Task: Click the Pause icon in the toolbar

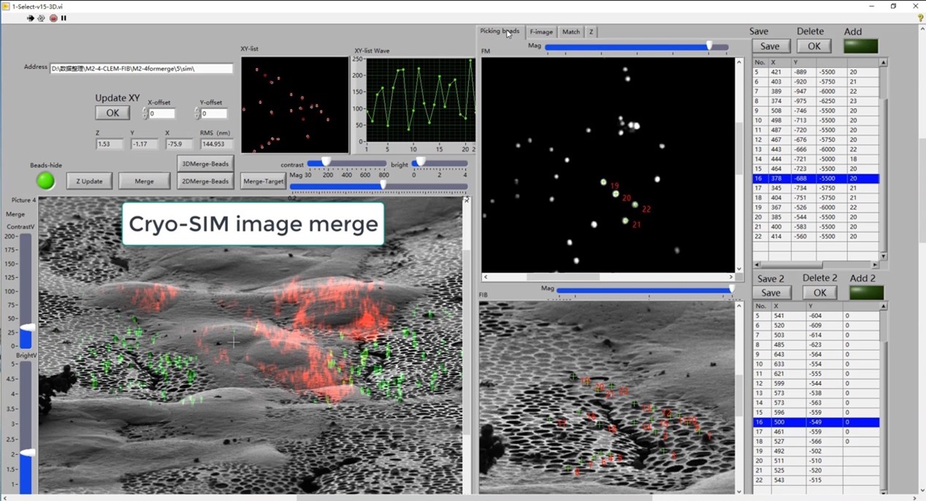Action: tap(64, 18)
